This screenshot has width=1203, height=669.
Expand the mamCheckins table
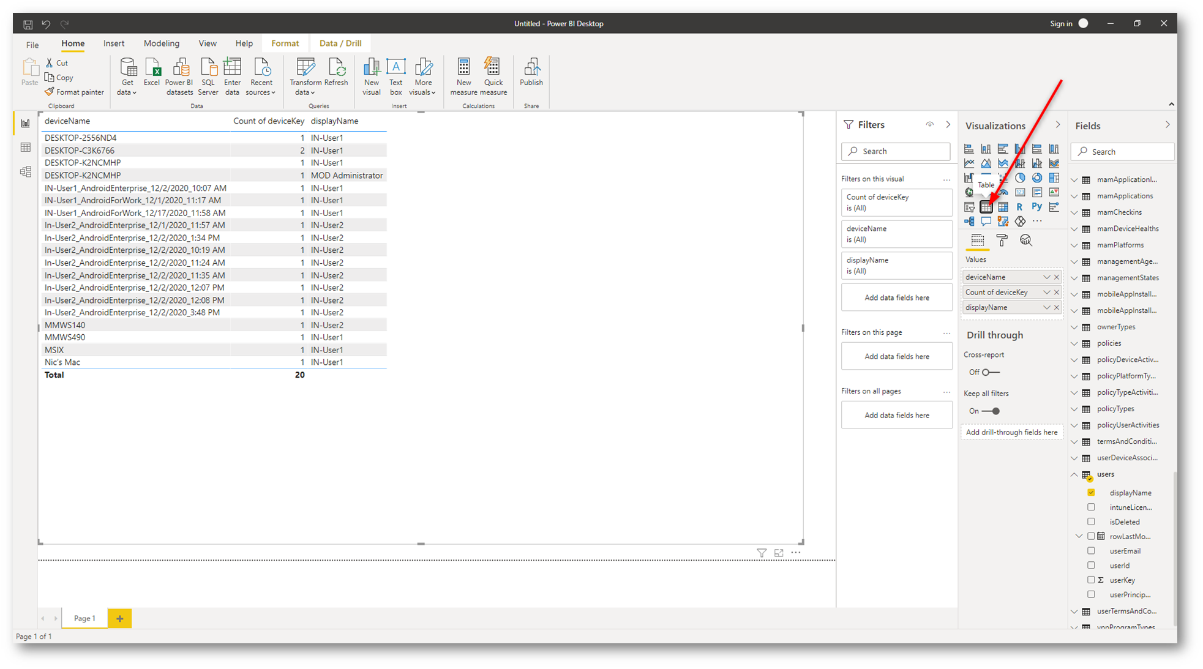point(1074,212)
